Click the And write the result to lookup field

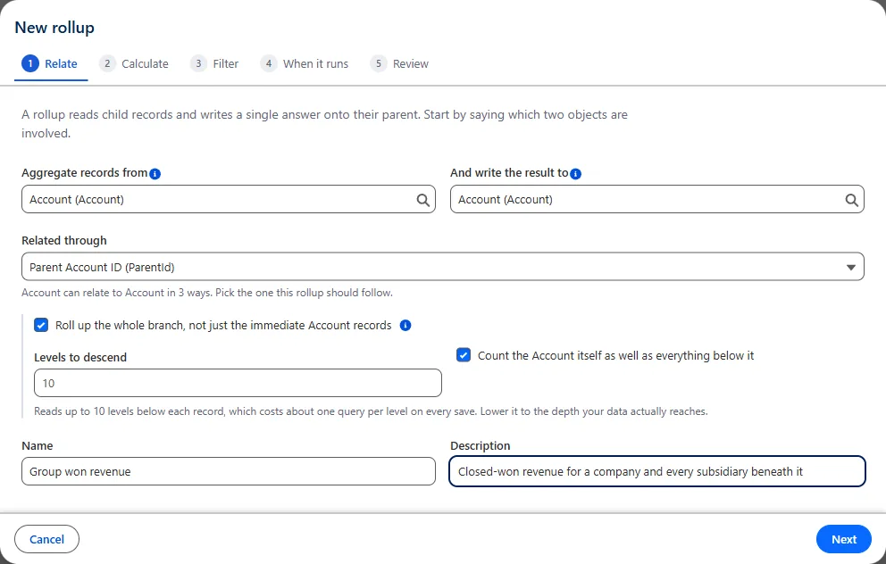point(657,199)
